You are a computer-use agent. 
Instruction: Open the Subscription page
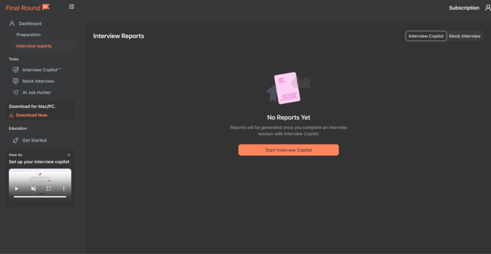click(x=464, y=8)
